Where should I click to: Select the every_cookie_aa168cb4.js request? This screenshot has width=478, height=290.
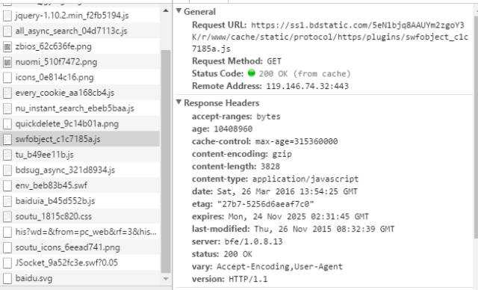pos(80,93)
